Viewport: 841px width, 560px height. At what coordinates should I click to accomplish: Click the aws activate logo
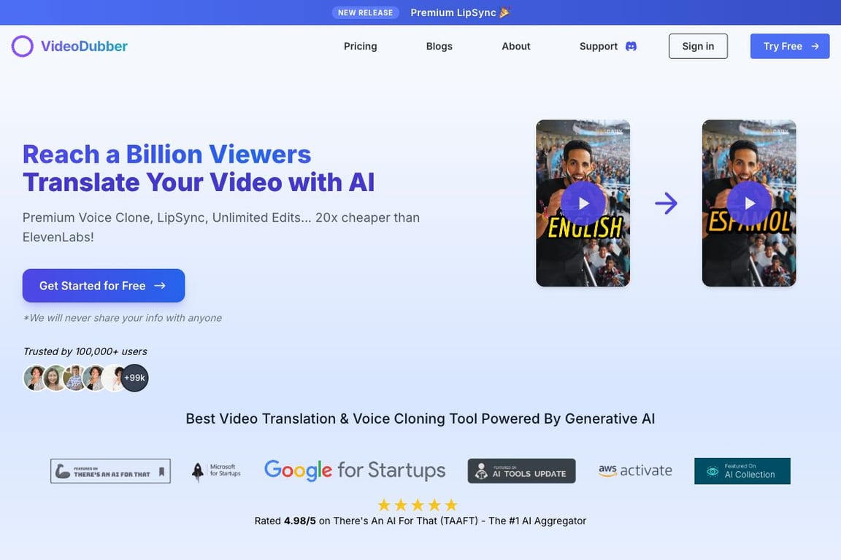[635, 470]
